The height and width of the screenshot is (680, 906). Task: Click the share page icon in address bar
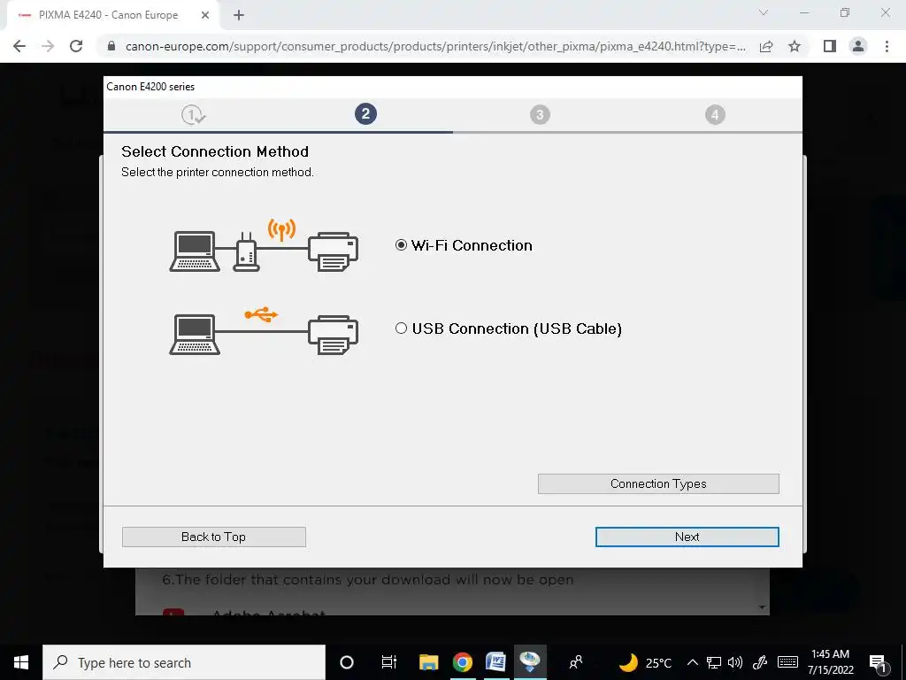point(766,46)
